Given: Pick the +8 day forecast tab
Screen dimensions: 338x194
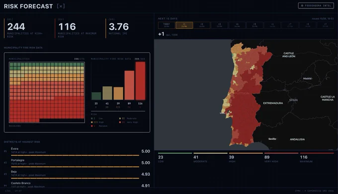Looking at the screenshot, I should 308,25.
